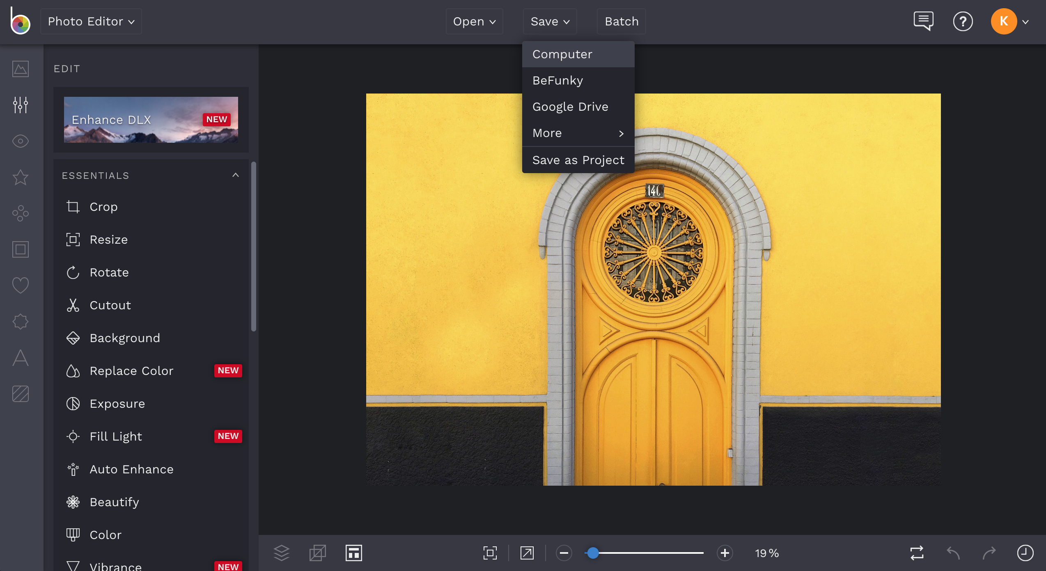Click the Resize tool
Viewport: 1046px width, 571px height.
108,239
